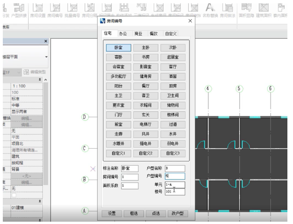The width and height of the screenshot is (293, 224).
Task: Select grid bubble A
Action: (85, 211)
